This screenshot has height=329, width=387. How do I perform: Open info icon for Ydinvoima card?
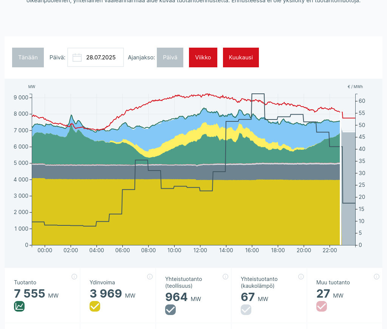(150, 276)
